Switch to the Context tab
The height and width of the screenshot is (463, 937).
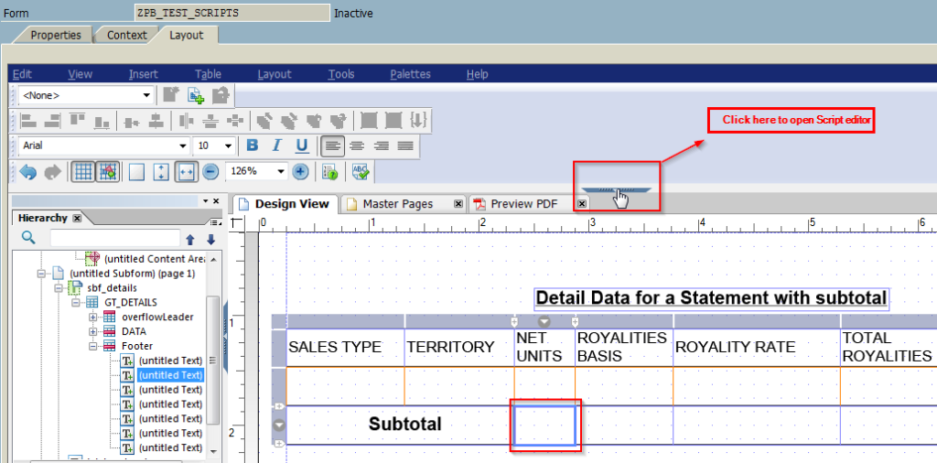point(126,36)
